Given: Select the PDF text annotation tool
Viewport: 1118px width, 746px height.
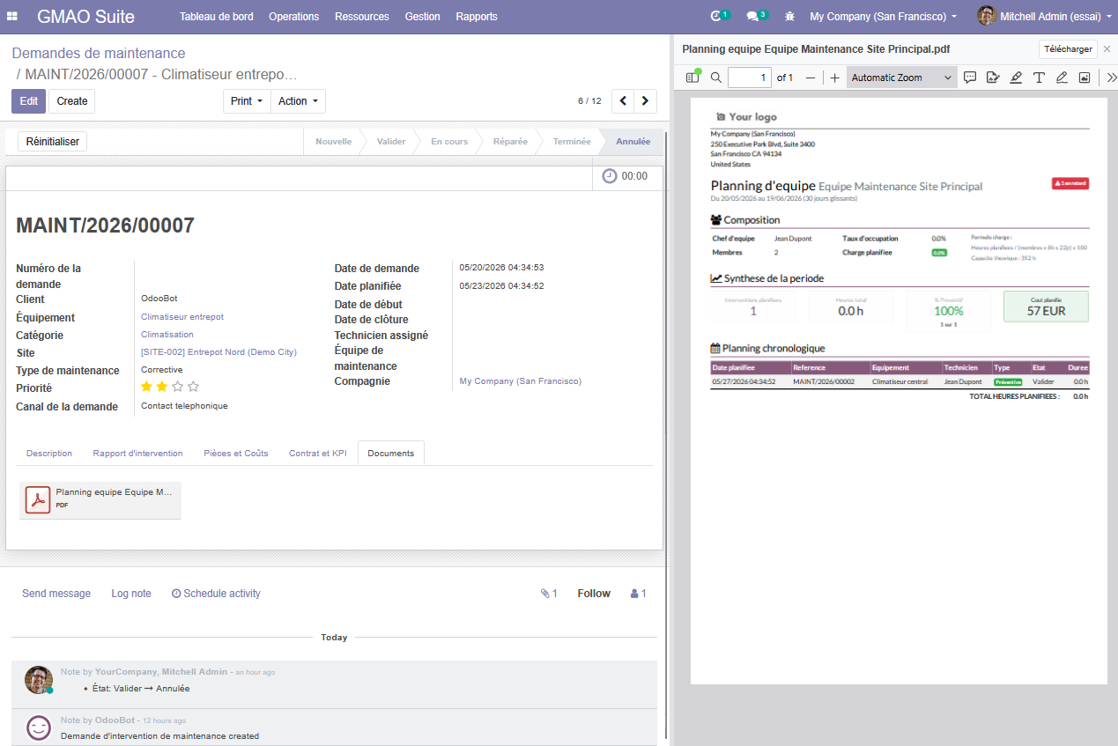Looking at the screenshot, I should (1039, 78).
